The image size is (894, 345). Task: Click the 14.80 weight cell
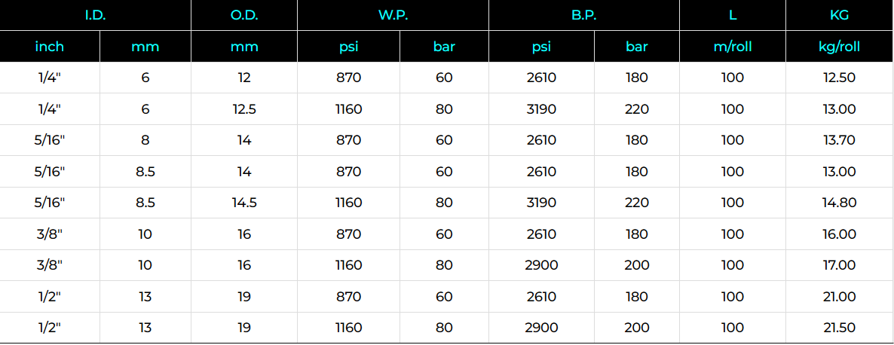coord(840,203)
